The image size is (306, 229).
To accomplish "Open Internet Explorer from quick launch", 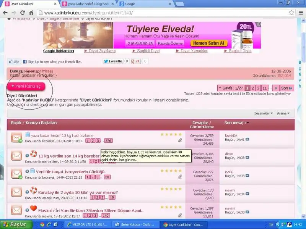I will point(49,224).
